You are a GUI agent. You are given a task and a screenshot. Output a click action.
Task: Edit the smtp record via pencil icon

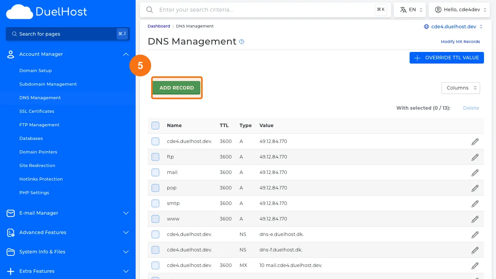475,203
